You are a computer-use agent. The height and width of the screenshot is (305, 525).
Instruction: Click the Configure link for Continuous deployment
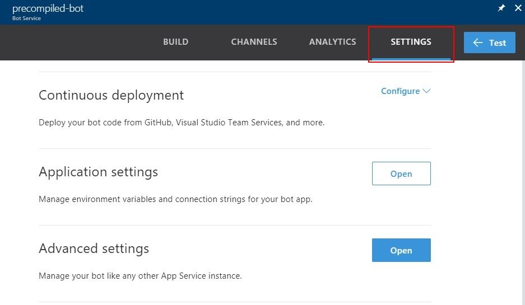pyautogui.click(x=400, y=91)
